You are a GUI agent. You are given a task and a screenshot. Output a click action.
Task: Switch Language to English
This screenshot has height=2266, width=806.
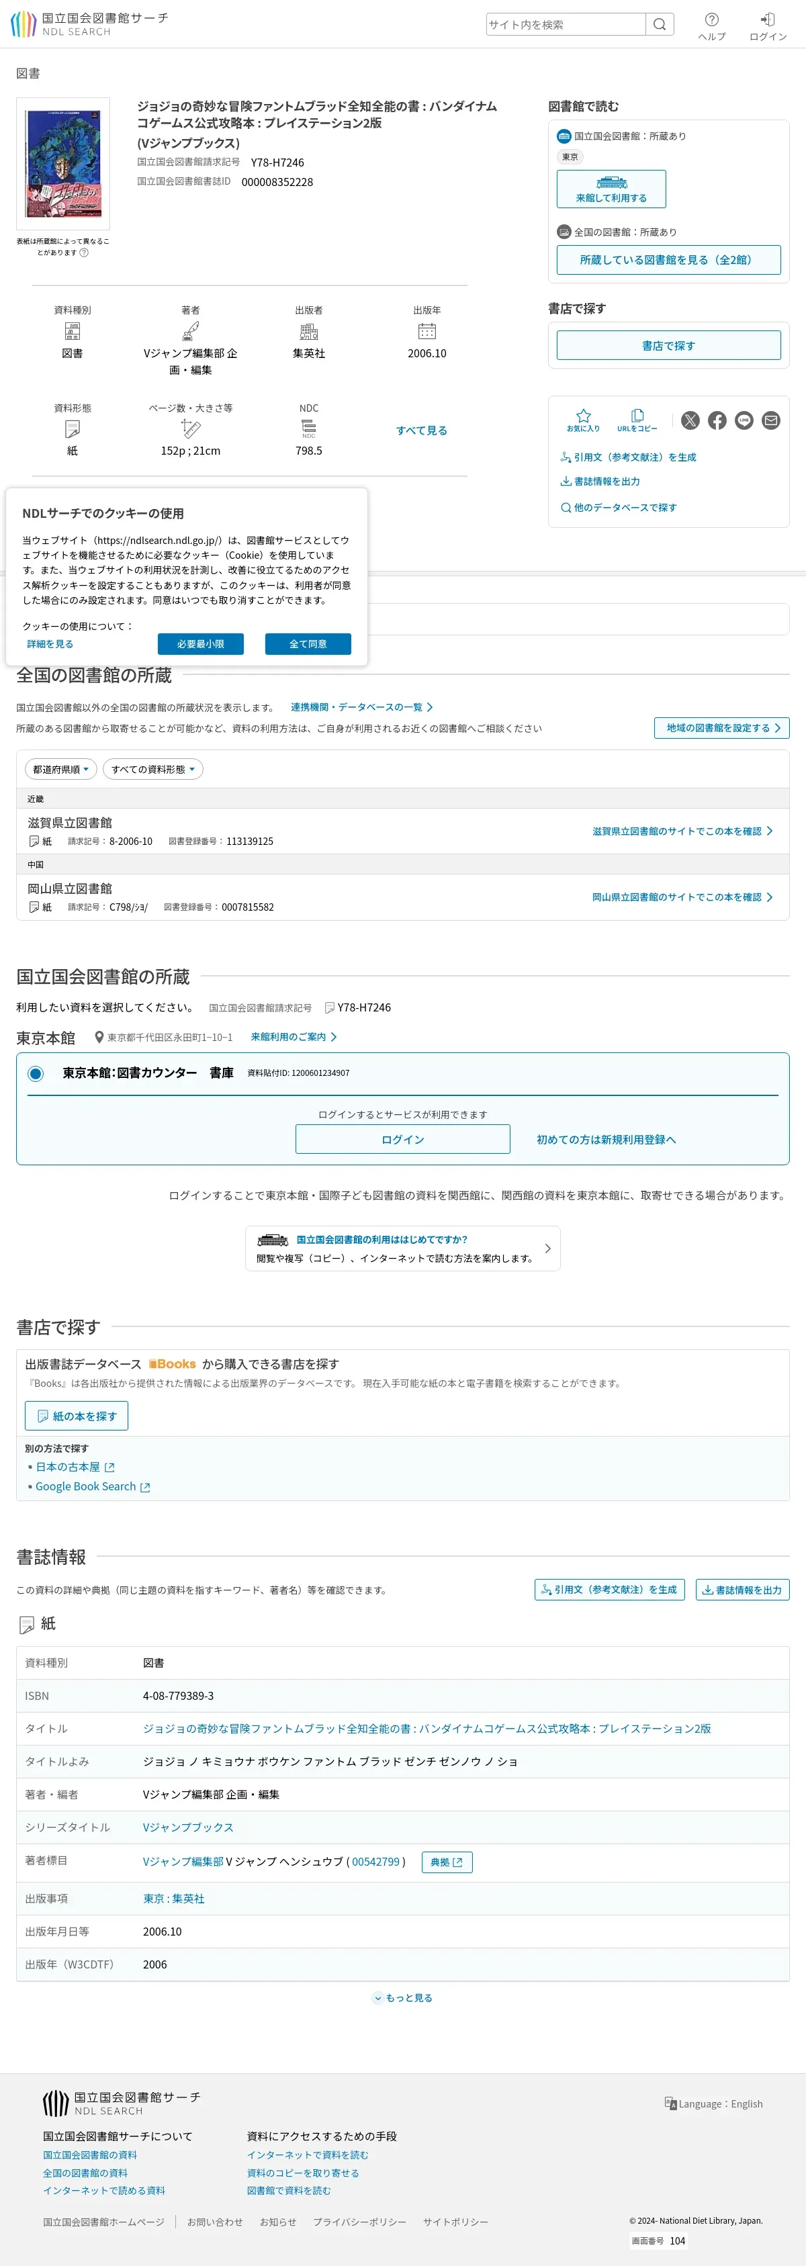click(x=713, y=2103)
